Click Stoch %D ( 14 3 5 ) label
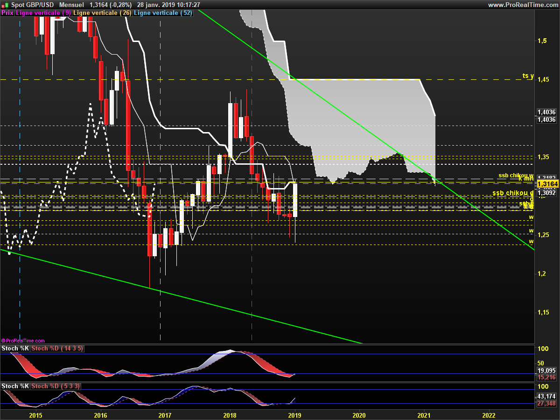This screenshot has height=420, width=560. pos(57,349)
